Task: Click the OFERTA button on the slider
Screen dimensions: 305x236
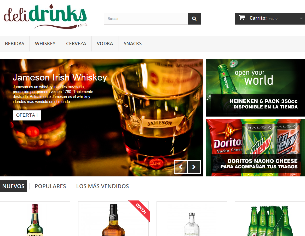Action: tap(27, 115)
